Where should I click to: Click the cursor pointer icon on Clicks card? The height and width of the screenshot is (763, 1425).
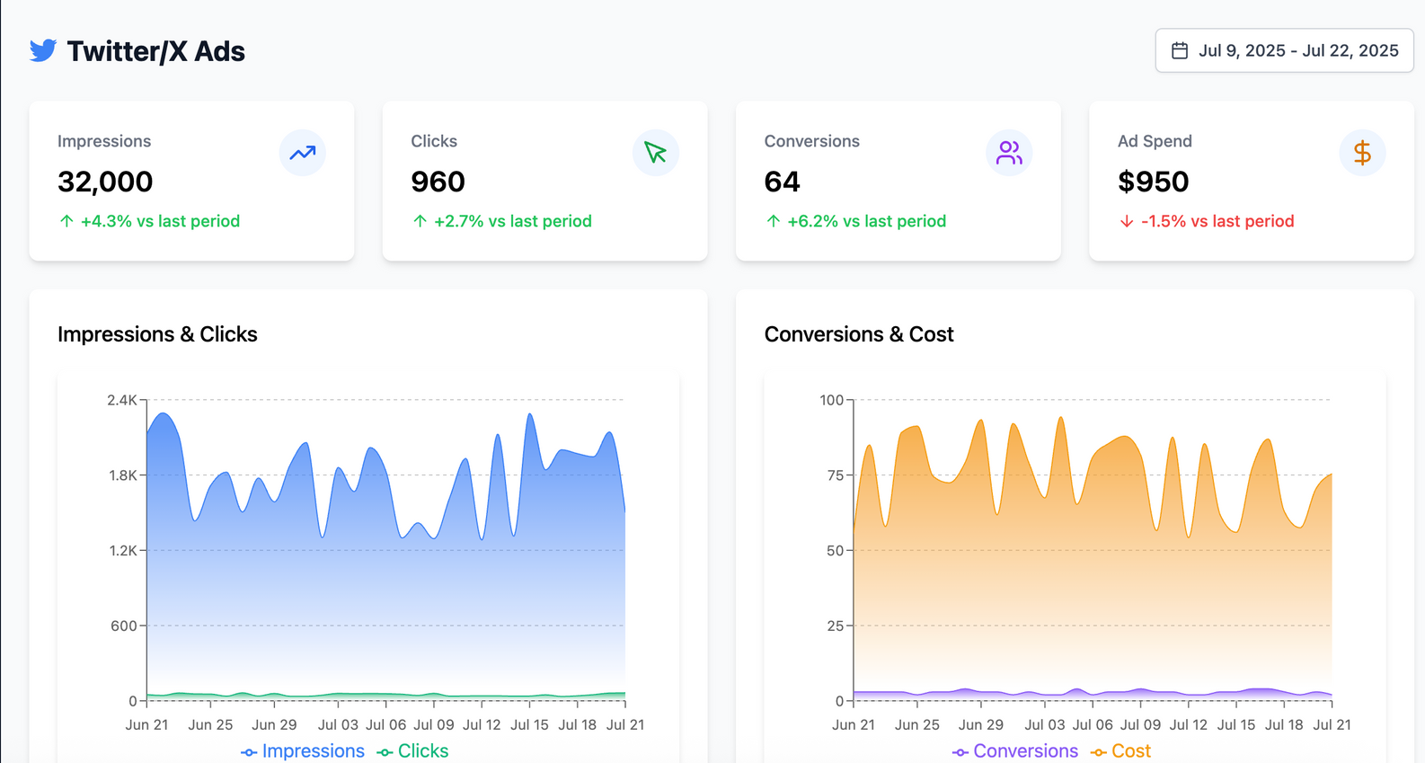(x=656, y=153)
